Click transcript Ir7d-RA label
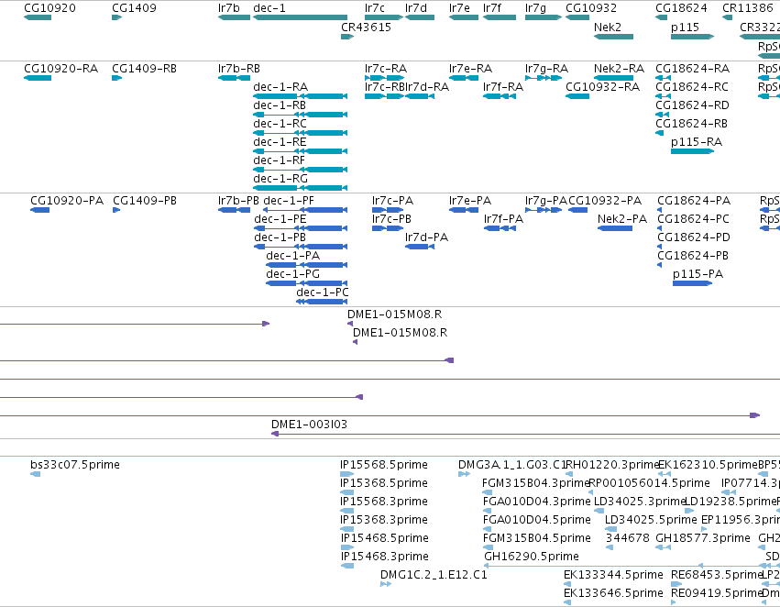The width and height of the screenshot is (780, 607). tap(427, 86)
